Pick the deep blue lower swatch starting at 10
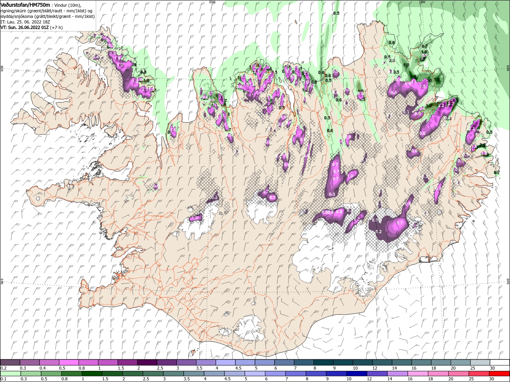510x382 pixels. point(357,374)
